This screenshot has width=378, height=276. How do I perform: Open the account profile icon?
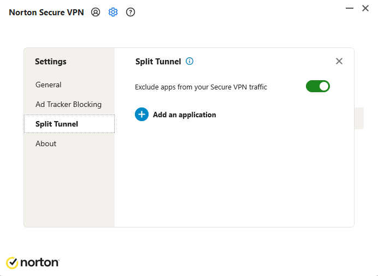[96, 12]
